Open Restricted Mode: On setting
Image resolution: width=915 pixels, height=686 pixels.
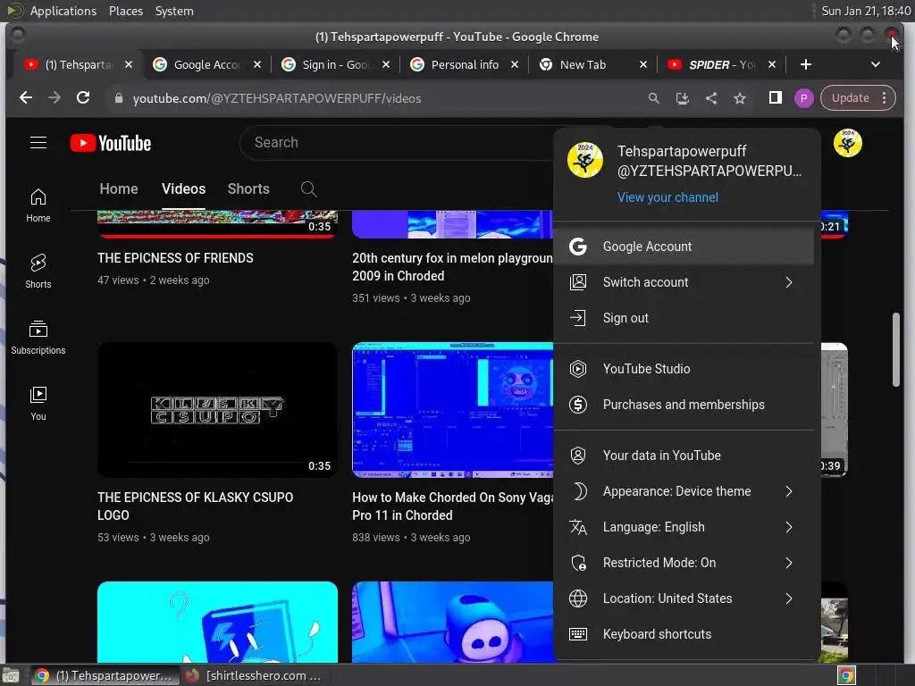tap(684, 563)
